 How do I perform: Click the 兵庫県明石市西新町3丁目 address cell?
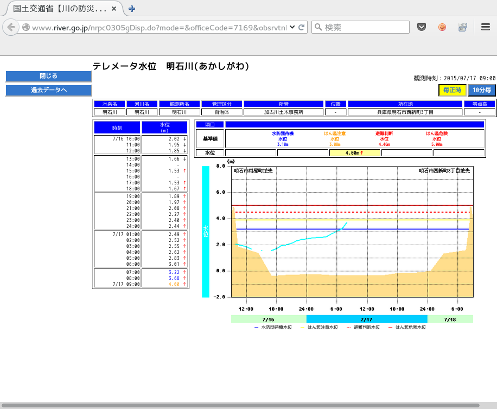[405, 112]
